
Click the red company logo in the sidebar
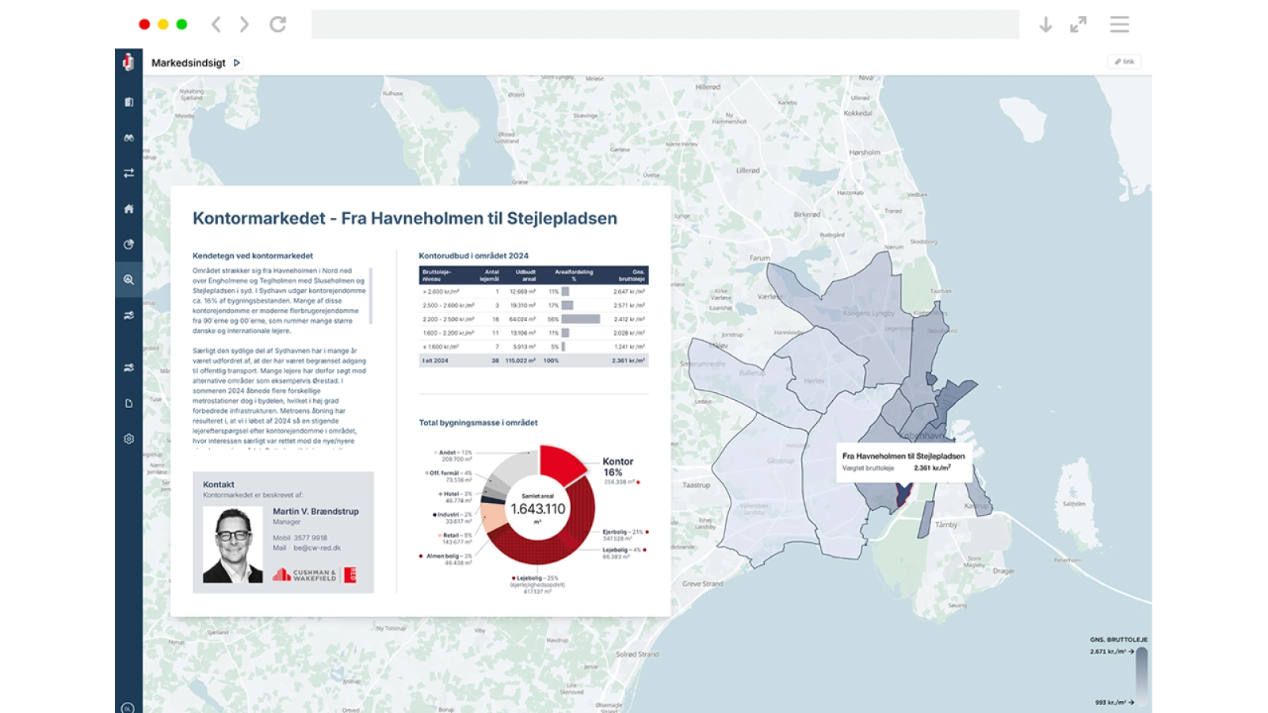[x=128, y=62]
